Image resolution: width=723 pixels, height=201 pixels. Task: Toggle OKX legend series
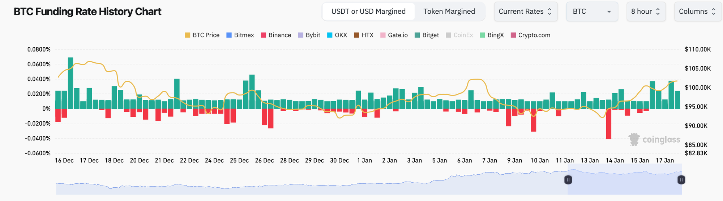point(337,35)
